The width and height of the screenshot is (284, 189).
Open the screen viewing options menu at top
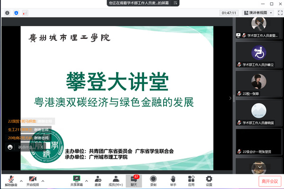(x=175, y=3)
